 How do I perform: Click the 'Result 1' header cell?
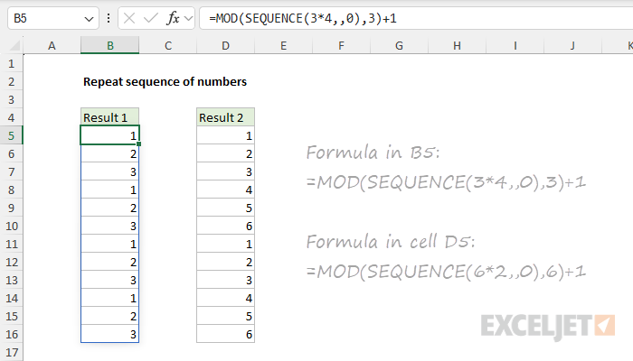click(x=109, y=117)
